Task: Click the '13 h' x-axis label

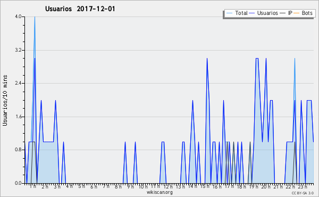Action: (180, 186)
